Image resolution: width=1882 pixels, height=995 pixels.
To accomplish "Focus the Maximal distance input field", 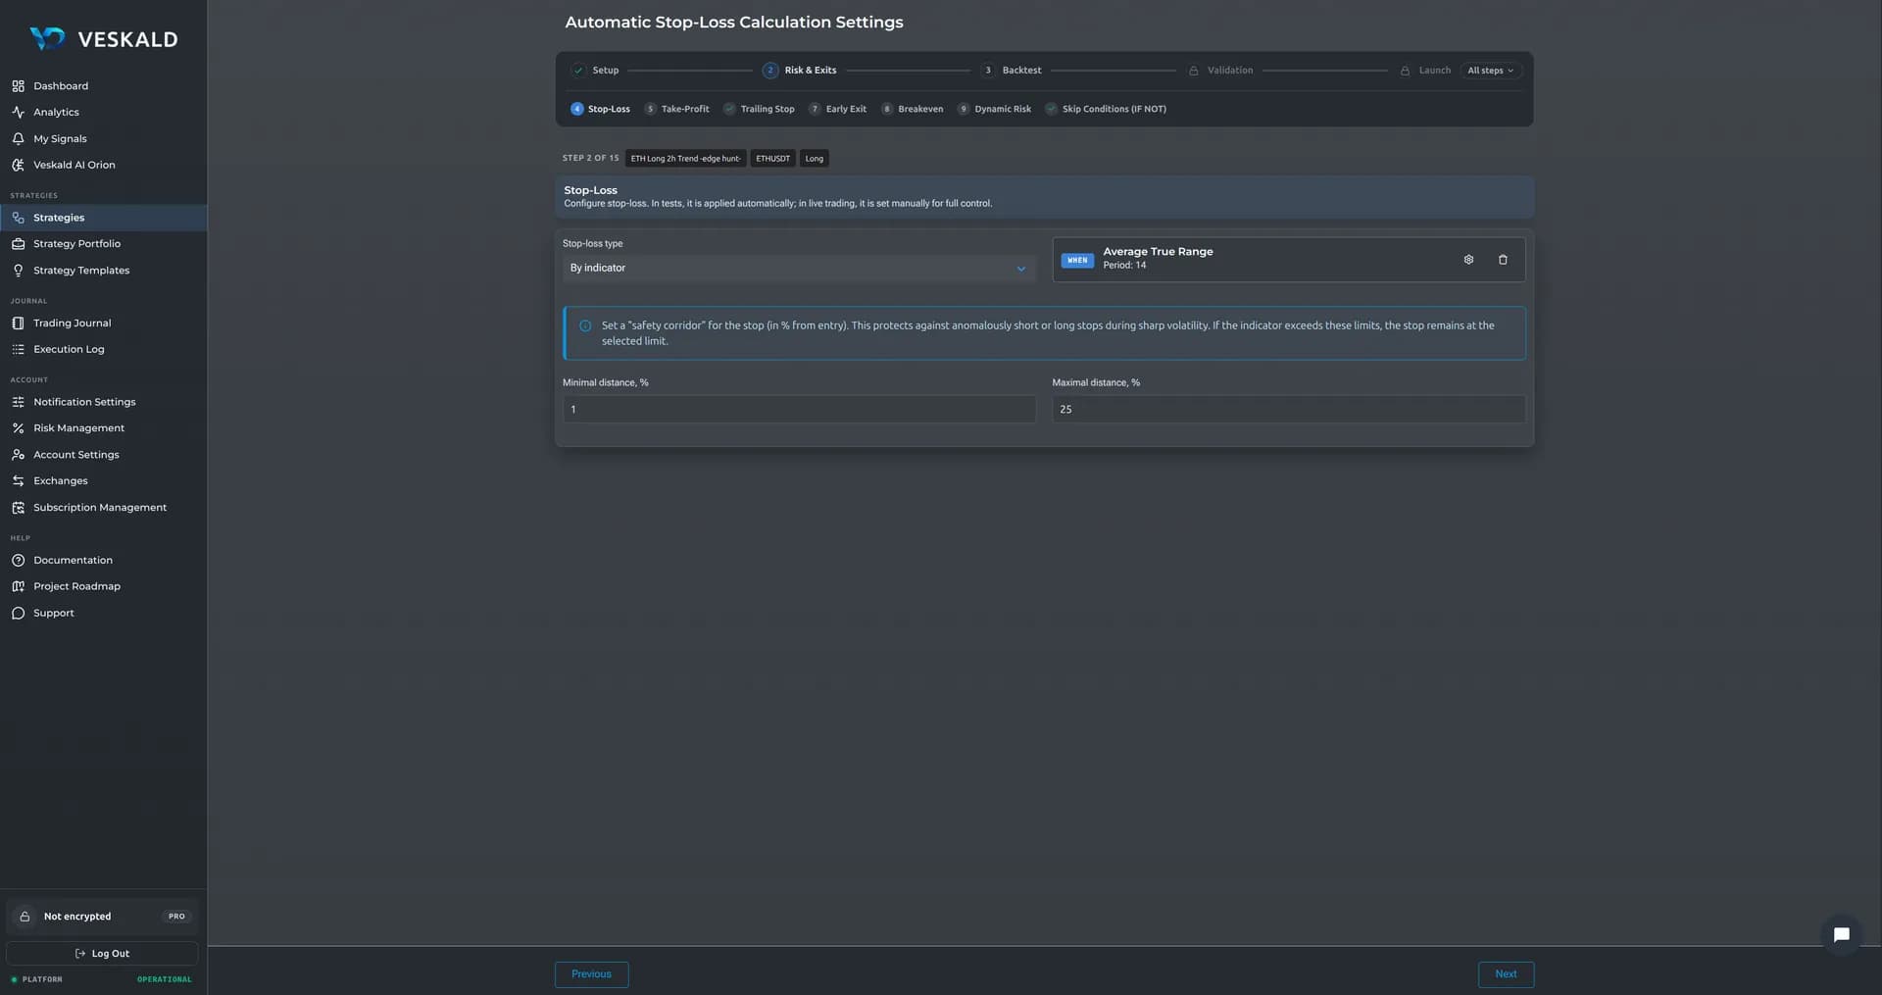I will click(1288, 410).
